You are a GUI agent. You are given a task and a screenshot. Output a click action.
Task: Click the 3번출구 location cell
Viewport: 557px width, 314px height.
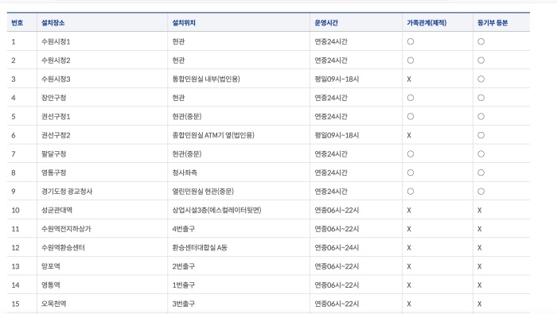239,304
